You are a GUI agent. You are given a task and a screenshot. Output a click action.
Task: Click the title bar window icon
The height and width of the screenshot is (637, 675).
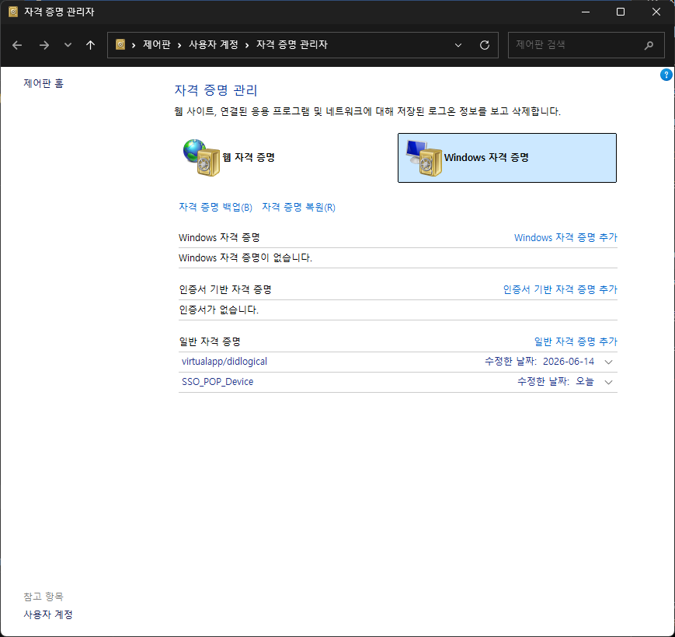13,12
